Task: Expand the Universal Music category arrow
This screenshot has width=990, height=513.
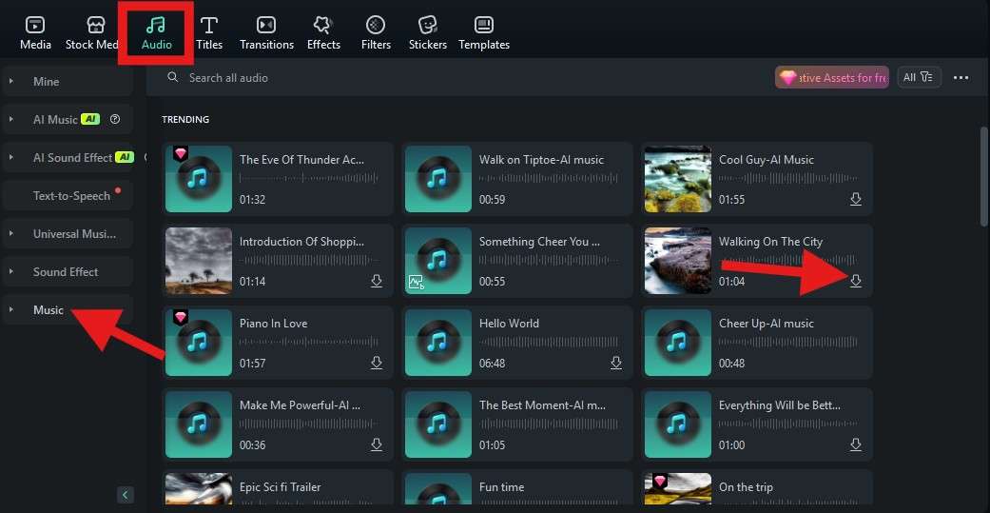Action: tap(10, 234)
